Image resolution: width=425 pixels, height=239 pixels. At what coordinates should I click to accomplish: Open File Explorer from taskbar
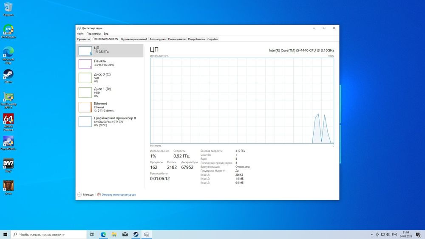click(x=114, y=234)
